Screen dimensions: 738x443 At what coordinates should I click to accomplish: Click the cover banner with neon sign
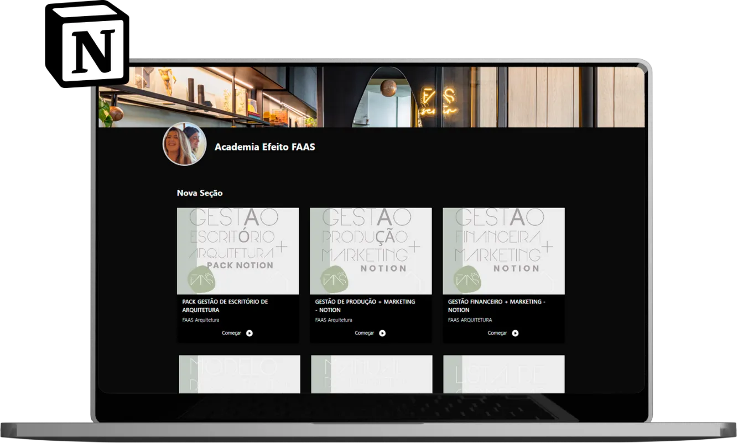(432, 97)
